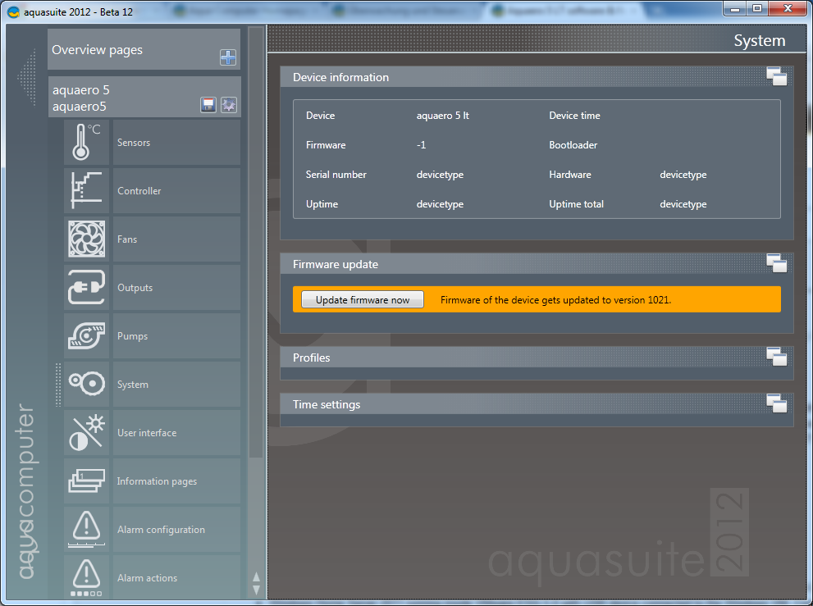Expand the Profiles panel
This screenshot has height=606, width=813.
(x=777, y=358)
